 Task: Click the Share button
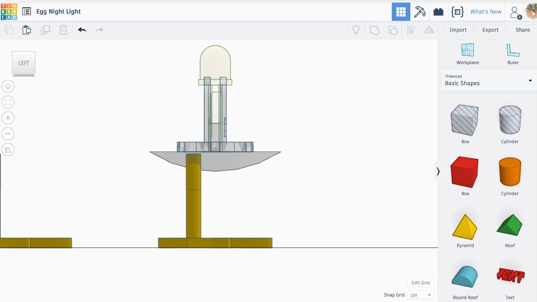tap(523, 30)
